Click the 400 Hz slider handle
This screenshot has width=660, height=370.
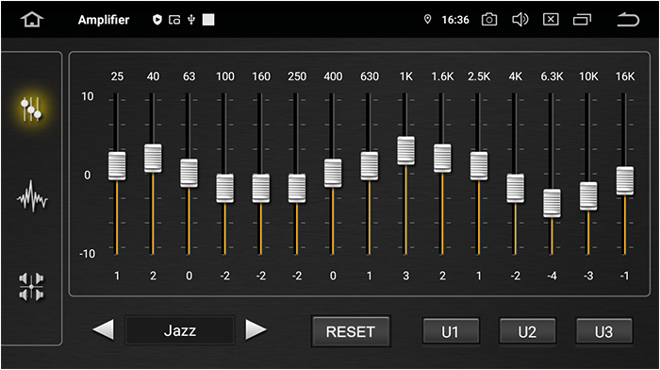[333, 173]
